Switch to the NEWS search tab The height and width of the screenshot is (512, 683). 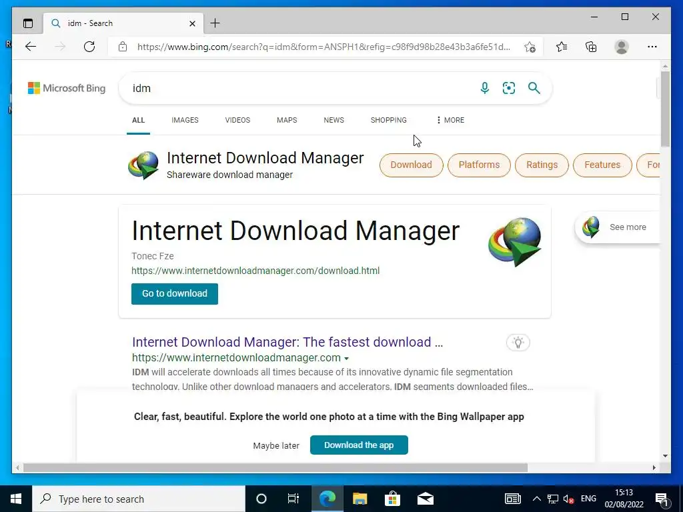click(x=333, y=120)
